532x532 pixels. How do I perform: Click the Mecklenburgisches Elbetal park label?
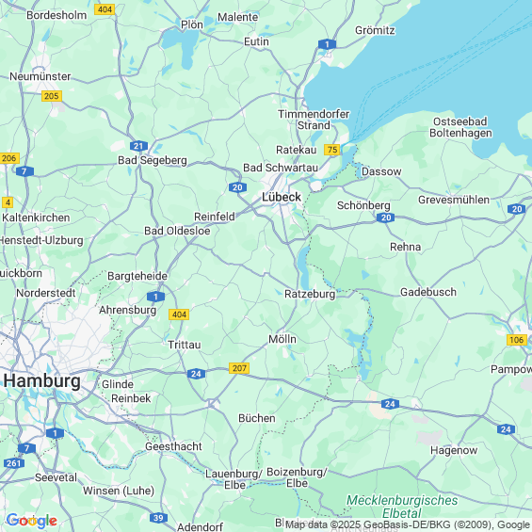[402, 507]
